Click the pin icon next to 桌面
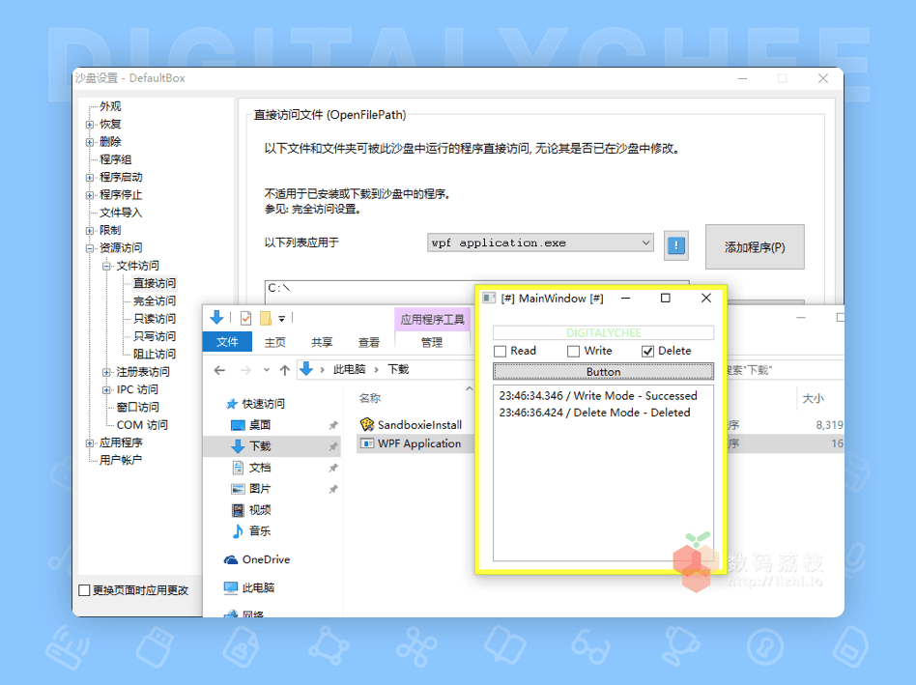The height and width of the screenshot is (685, 916). coord(333,426)
